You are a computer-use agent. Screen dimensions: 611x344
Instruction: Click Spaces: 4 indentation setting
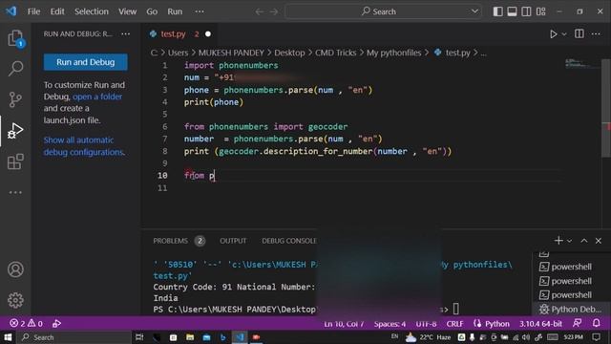click(x=390, y=323)
